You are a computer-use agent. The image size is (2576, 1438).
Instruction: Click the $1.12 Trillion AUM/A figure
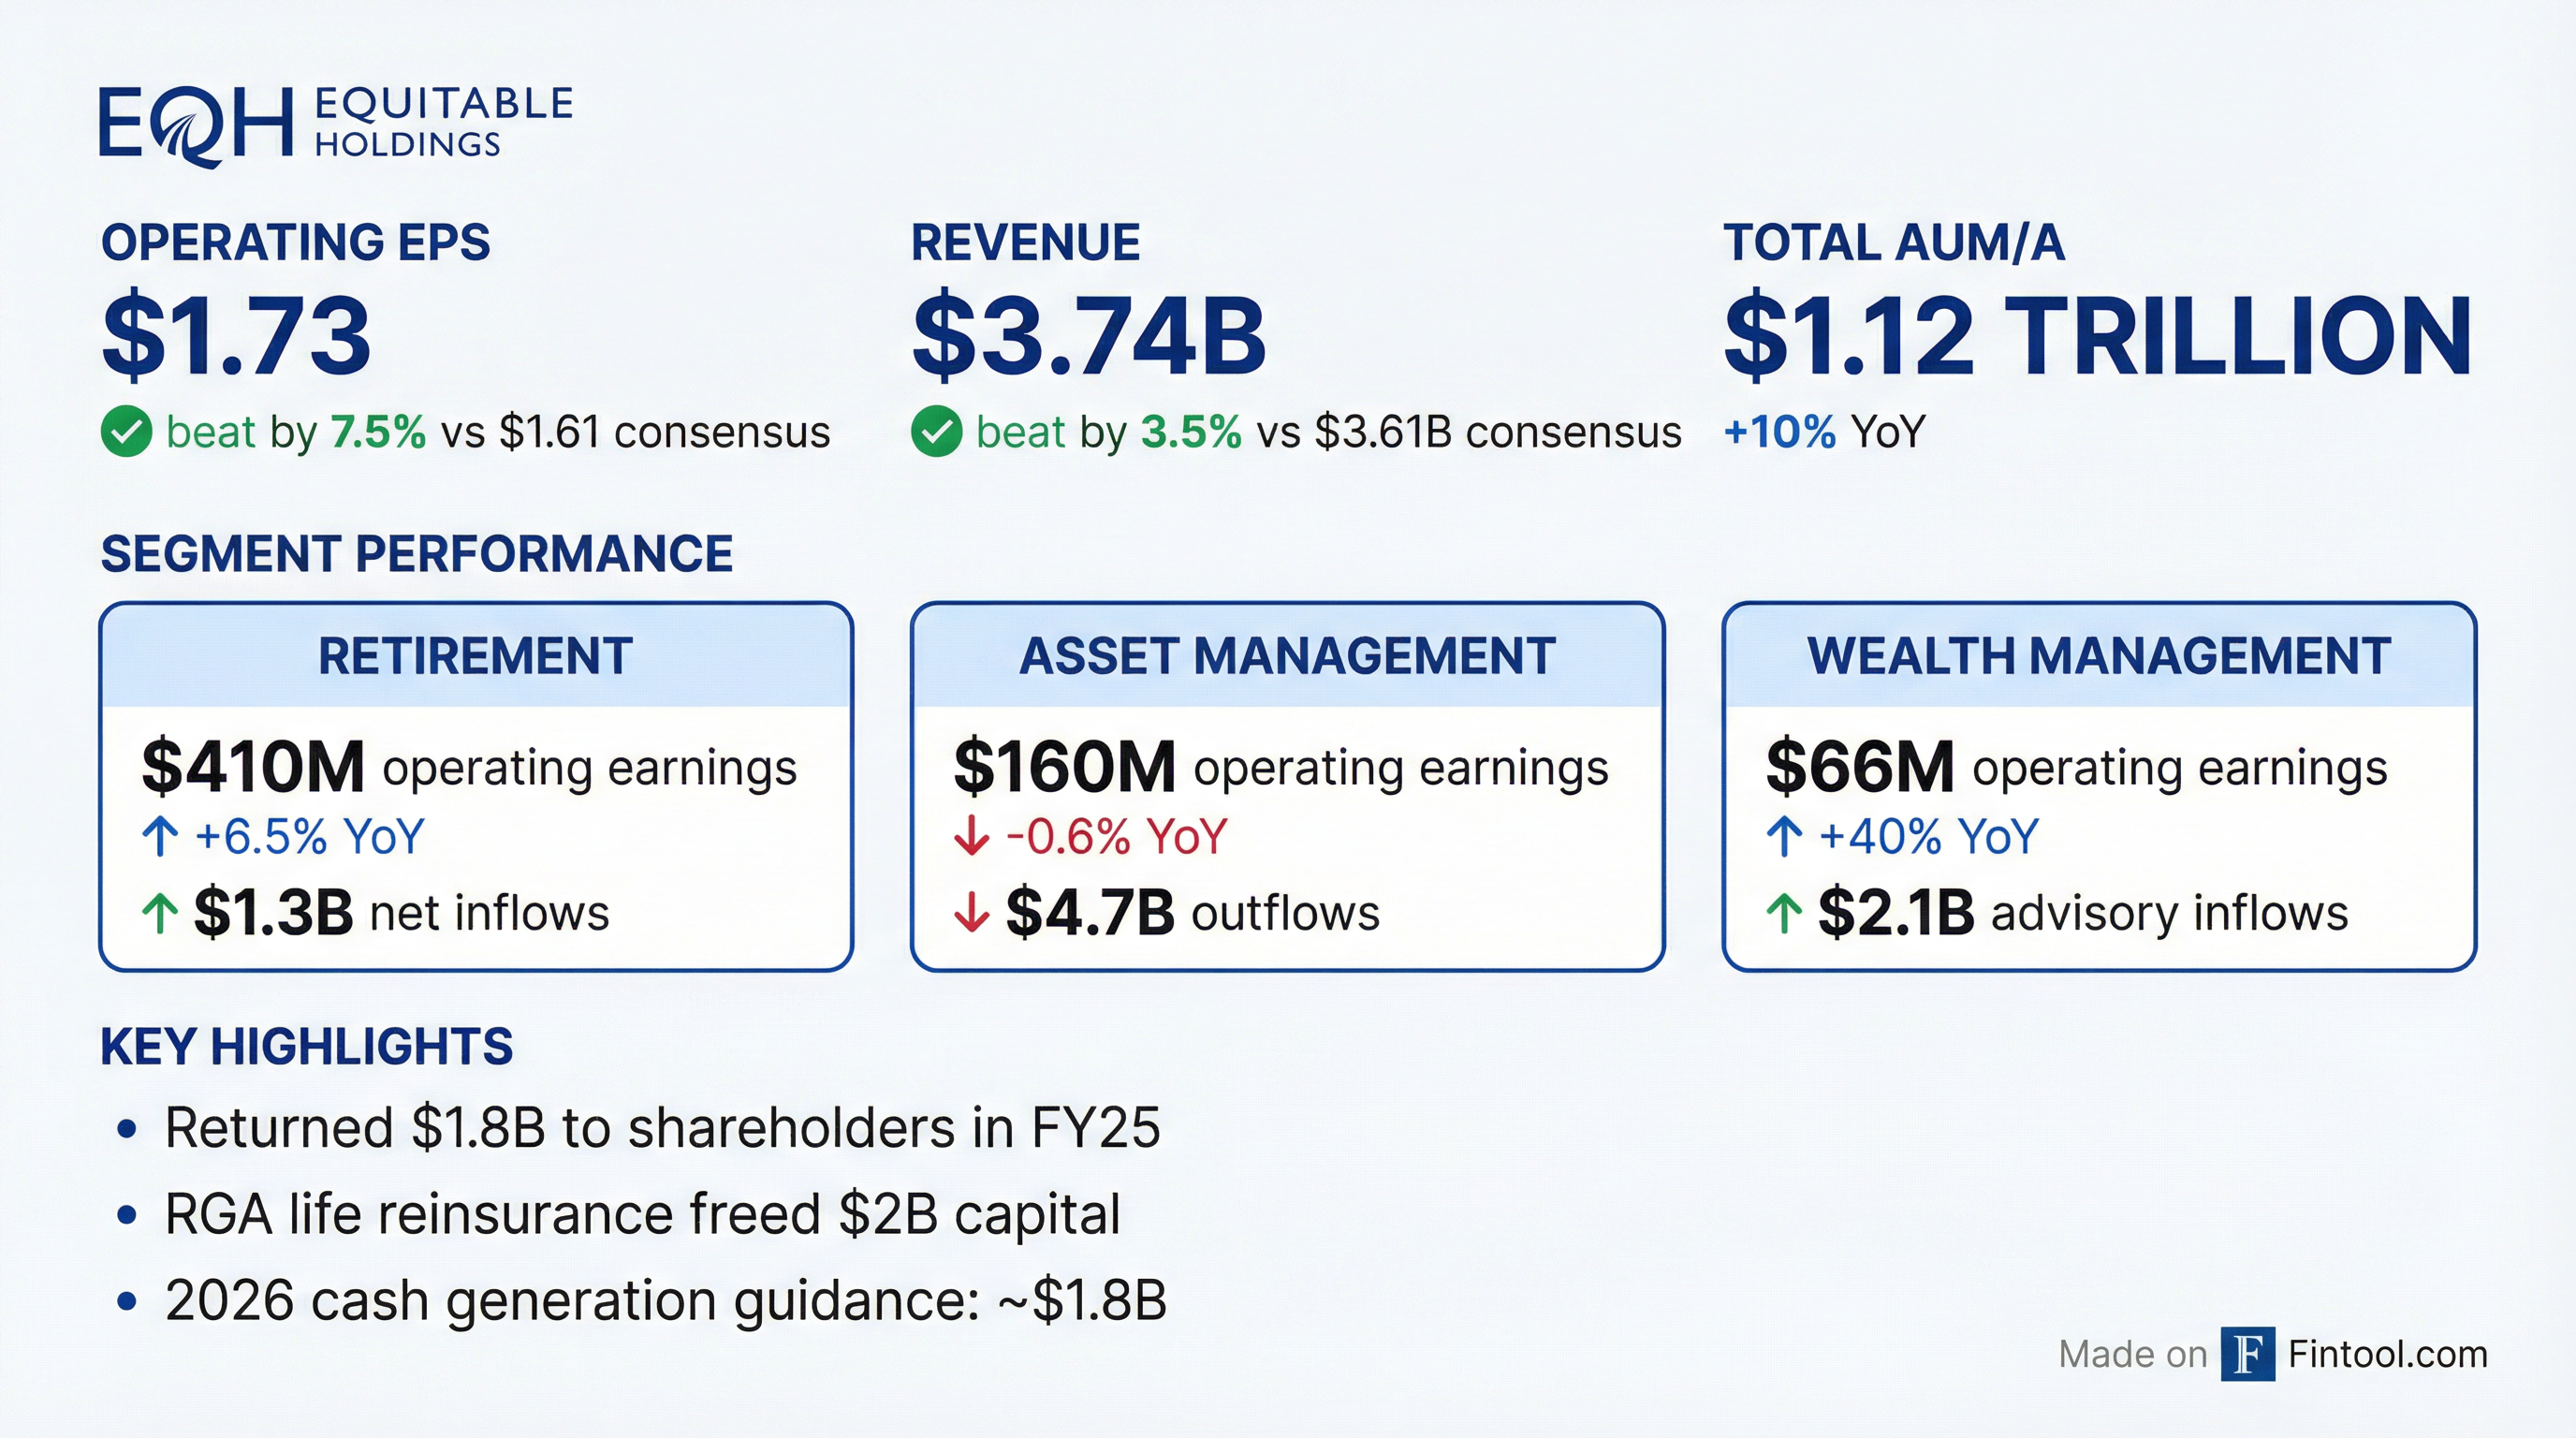(x=2097, y=335)
